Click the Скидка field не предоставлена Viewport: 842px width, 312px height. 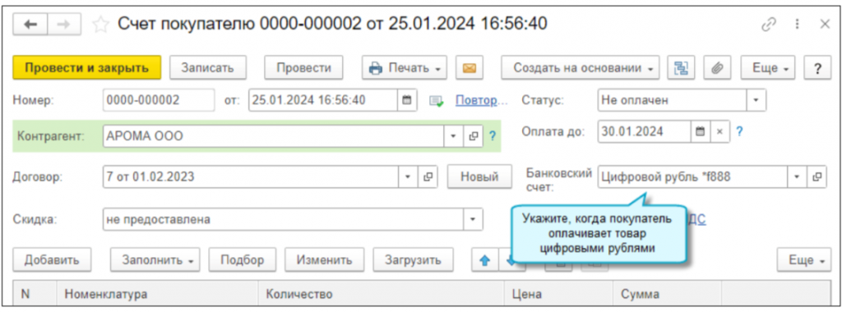(283, 219)
